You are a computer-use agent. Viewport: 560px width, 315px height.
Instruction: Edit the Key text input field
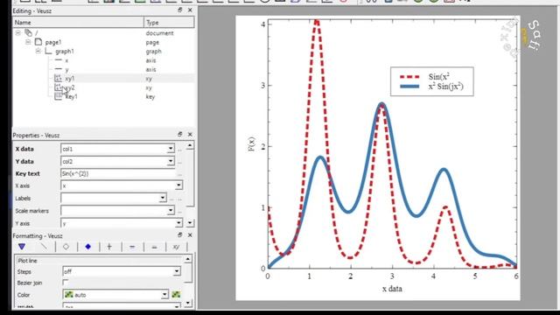click(x=118, y=174)
